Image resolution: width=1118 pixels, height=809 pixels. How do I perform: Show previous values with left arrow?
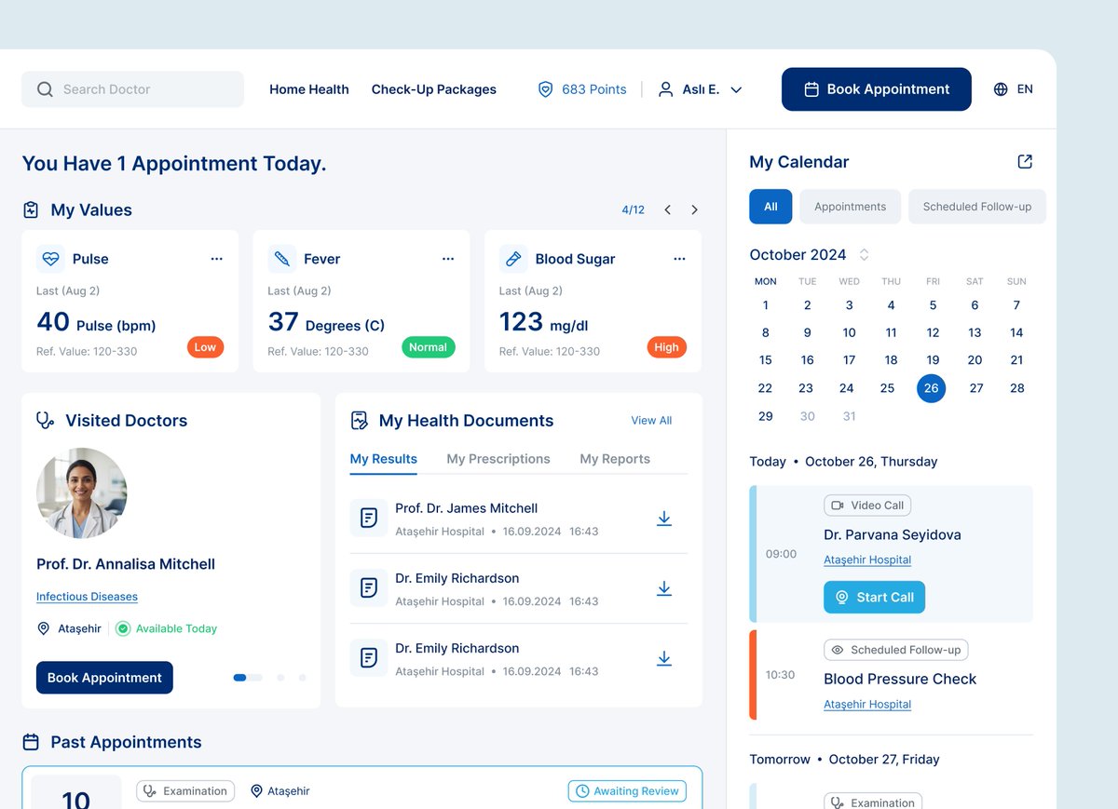tap(667, 210)
